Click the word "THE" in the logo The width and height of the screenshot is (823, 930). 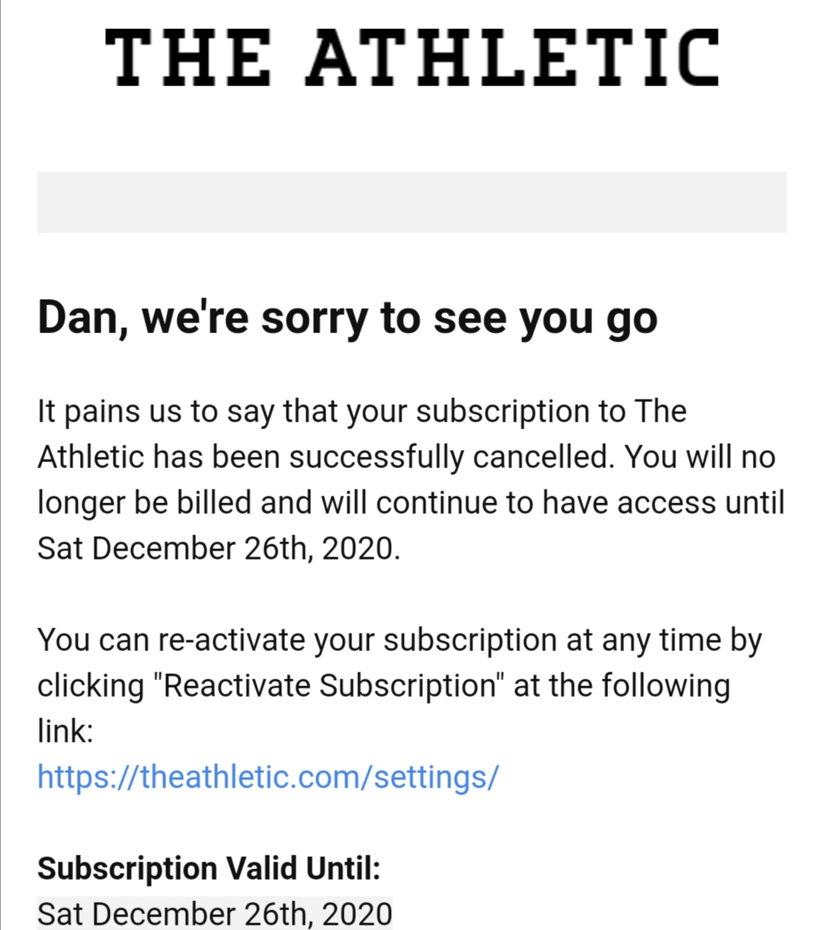pos(187,57)
